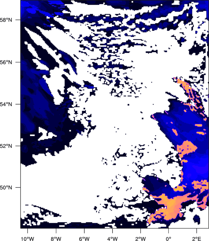Click the 56°N latitude label

(6, 62)
